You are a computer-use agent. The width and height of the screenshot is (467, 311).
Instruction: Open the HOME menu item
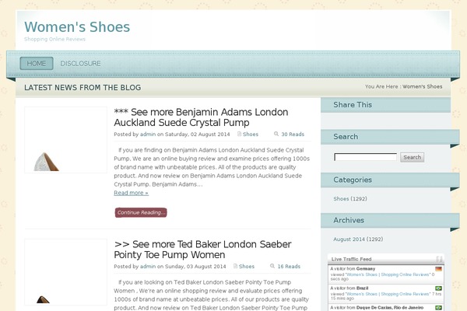(36, 64)
